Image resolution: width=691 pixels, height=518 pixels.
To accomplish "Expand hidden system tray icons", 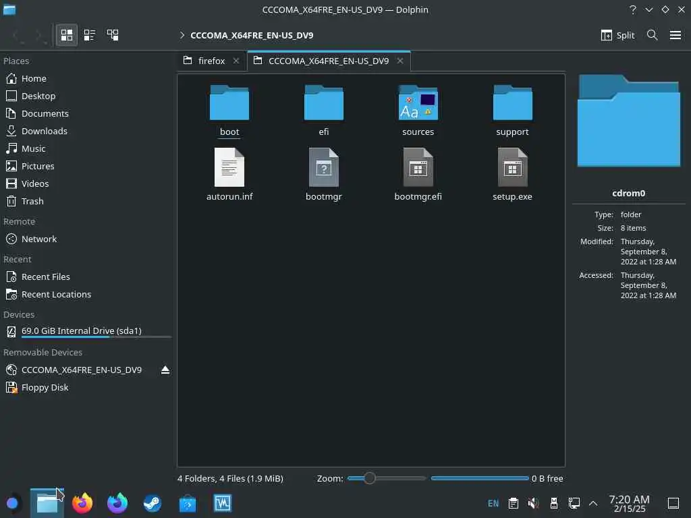I will point(593,503).
